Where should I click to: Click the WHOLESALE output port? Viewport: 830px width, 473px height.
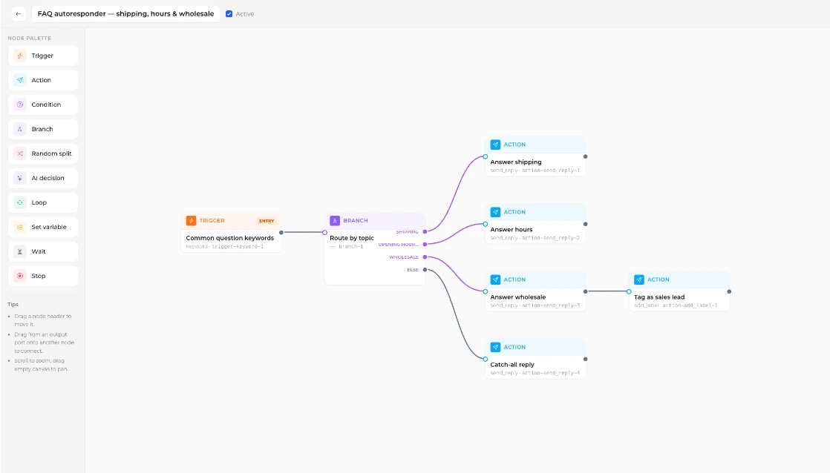tap(425, 257)
